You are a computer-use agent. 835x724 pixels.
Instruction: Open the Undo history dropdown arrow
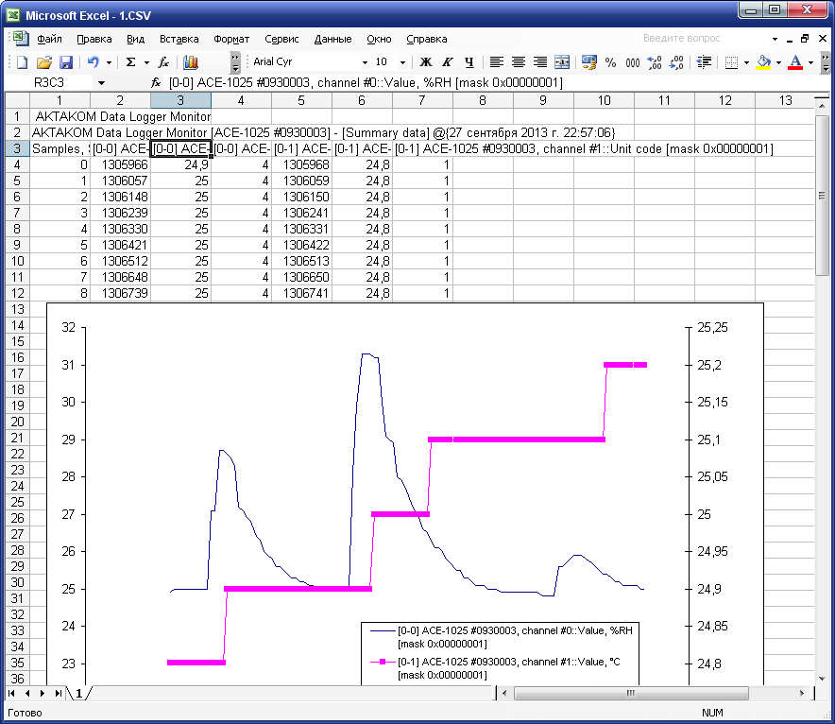[109, 62]
